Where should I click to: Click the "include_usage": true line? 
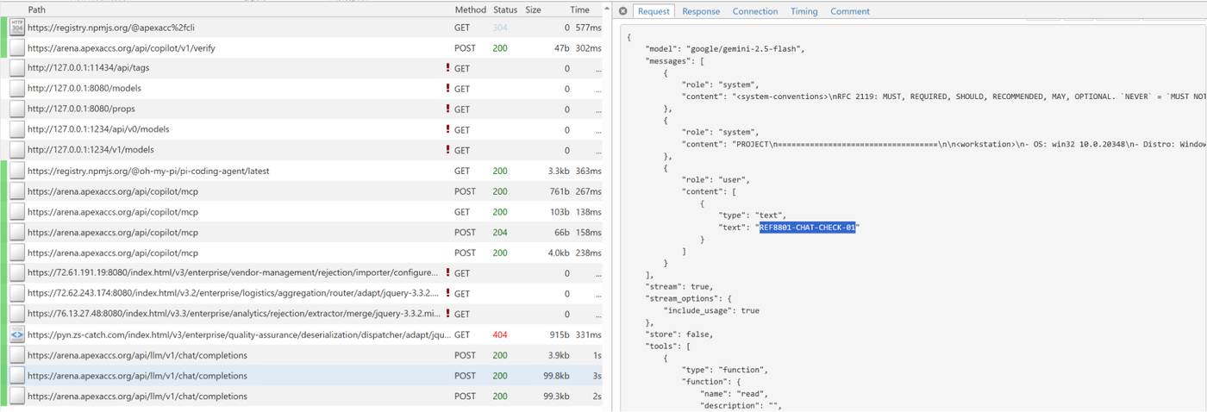[711, 310]
